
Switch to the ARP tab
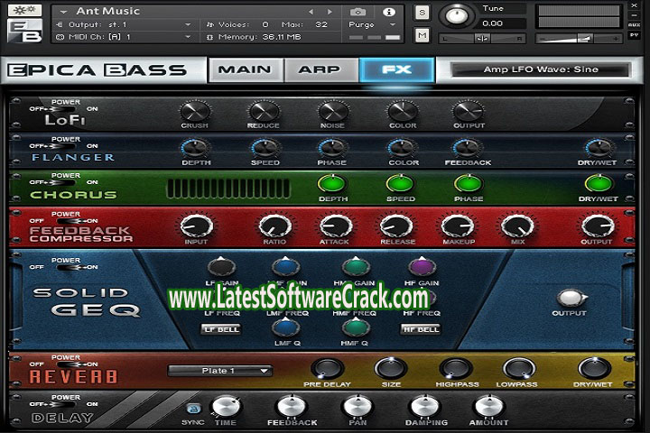click(320, 69)
